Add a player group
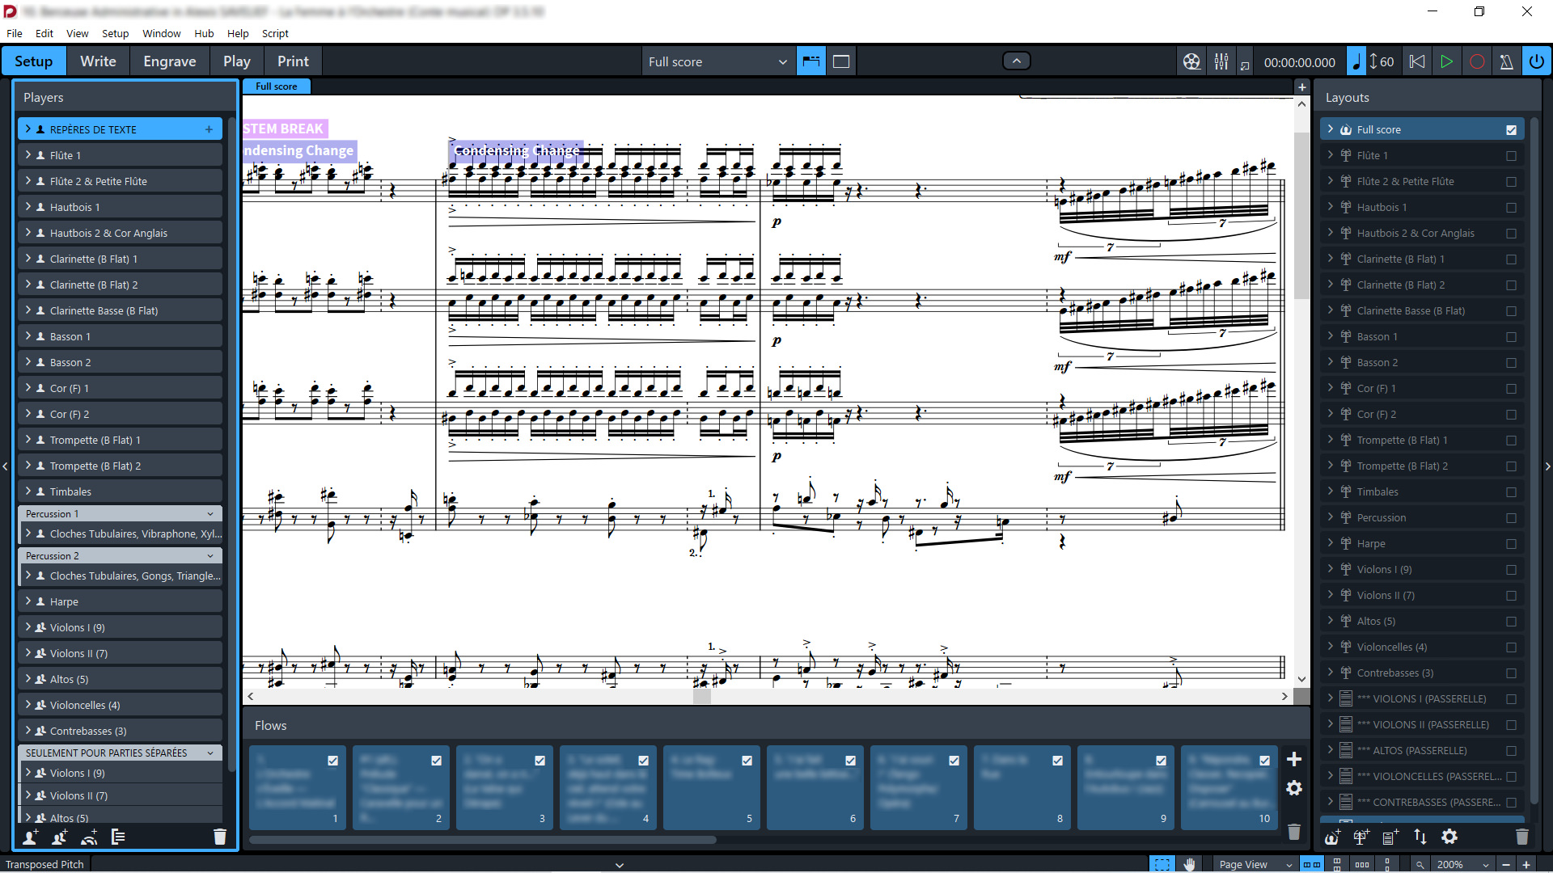 (x=118, y=837)
